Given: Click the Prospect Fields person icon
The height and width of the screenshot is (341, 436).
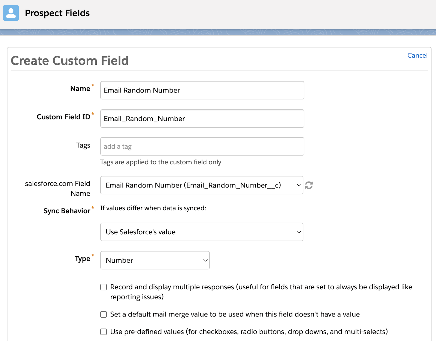Looking at the screenshot, I should pos(11,13).
